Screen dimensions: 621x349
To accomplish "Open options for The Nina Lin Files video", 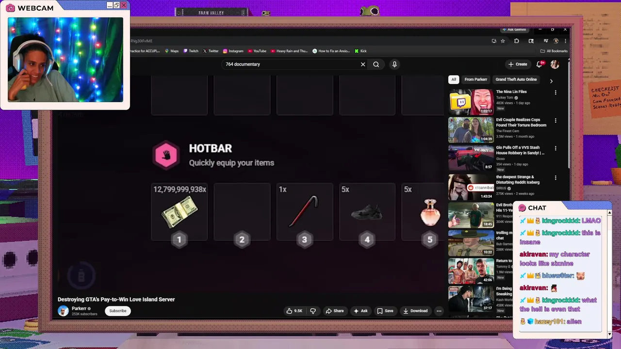I will [556, 92].
